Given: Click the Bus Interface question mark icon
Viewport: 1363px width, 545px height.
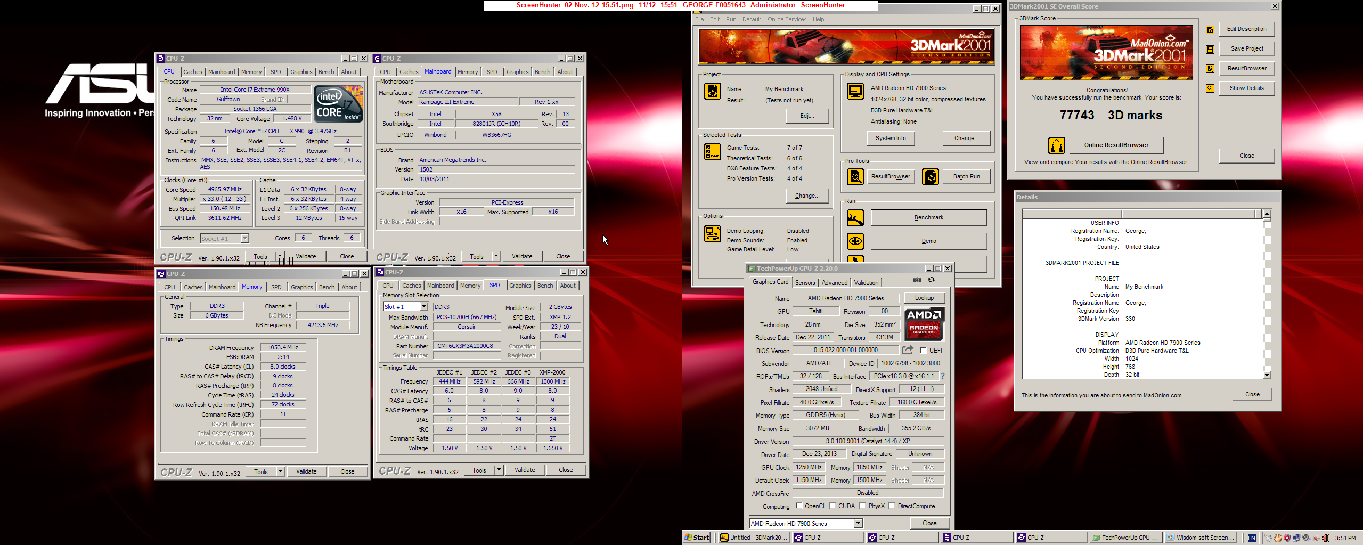Looking at the screenshot, I should [943, 376].
